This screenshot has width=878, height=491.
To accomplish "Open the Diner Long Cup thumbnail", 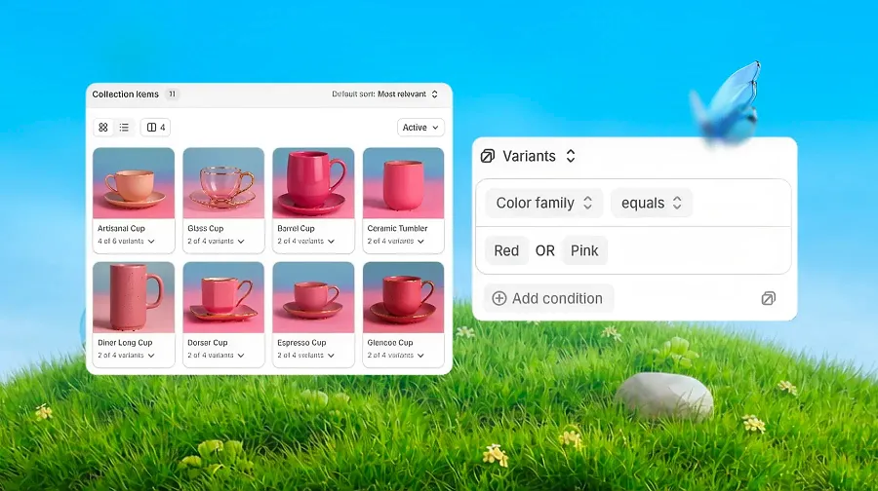I will pos(134,297).
